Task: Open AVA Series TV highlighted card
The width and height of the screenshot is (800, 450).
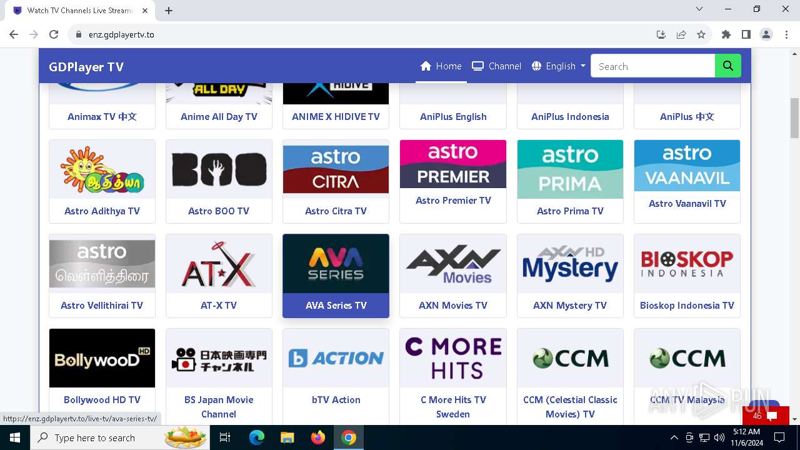Action: (336, 276)
